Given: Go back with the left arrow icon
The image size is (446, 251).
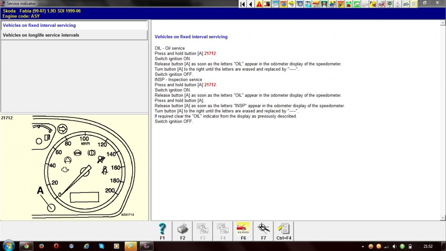Looking at the screenshot, I should point(251,4).
